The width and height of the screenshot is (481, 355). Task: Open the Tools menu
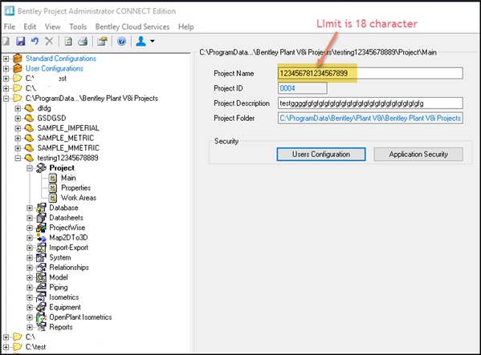pos(78,27)
